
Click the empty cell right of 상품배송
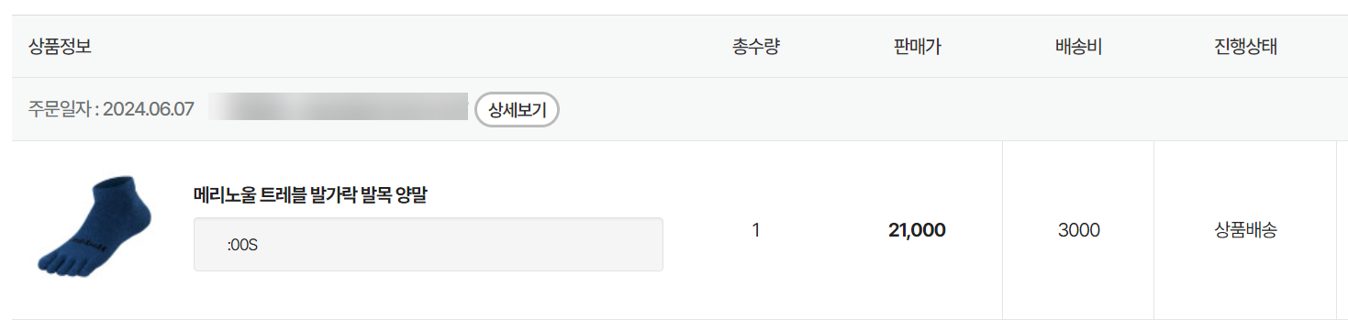click(x=1342, y=230)
